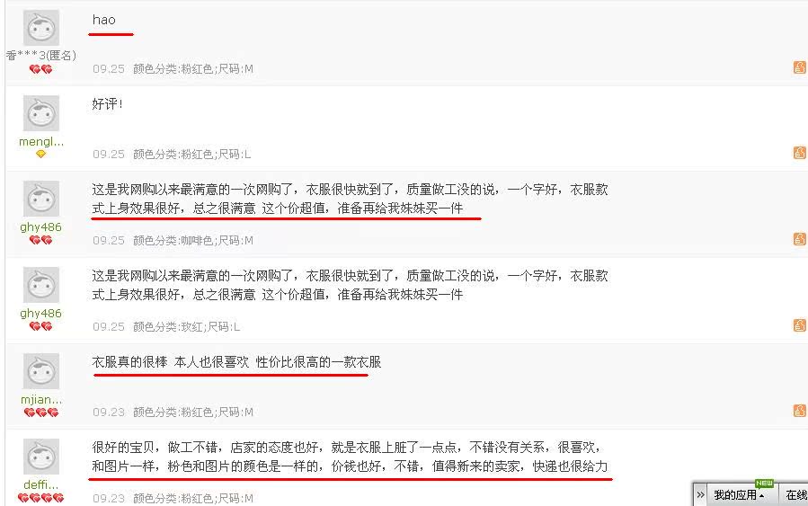
Task: Click avatar of first ghy486 review
Action: point(41,199)
